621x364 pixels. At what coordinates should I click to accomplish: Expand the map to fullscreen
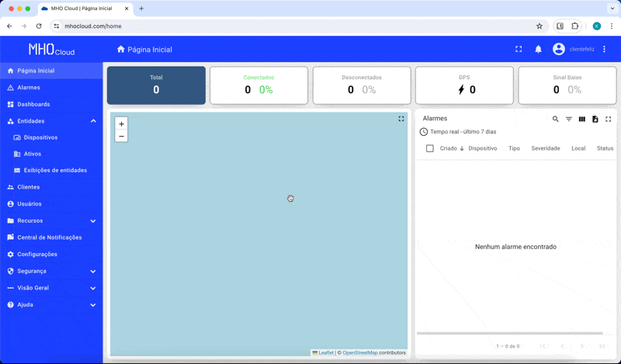click(401, 119)
